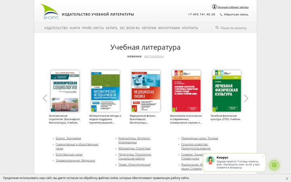The image size is (291, 182).
Task: Open the Математика. Статистика category
Action: coord(134,148)
